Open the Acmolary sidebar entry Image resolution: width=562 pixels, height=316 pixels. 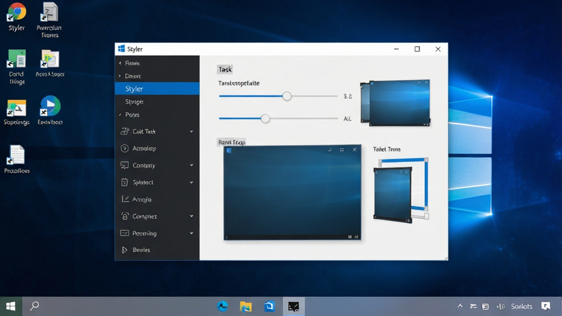point(157,148)
